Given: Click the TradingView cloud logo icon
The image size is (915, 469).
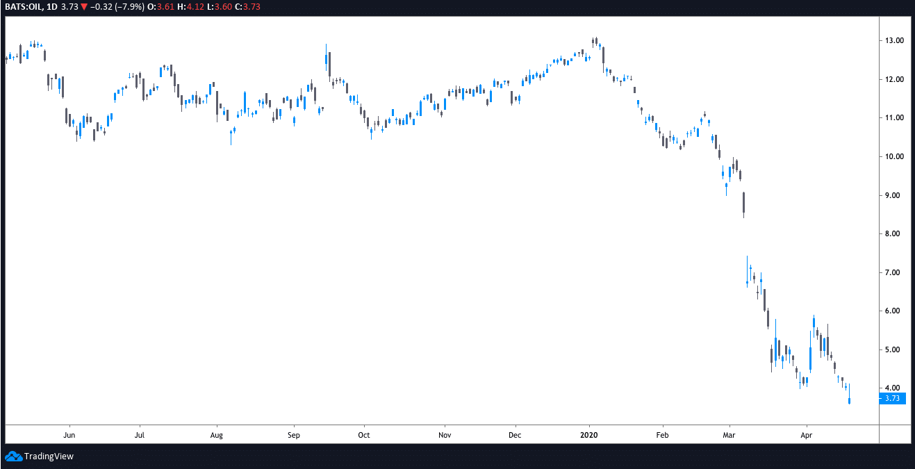Looking at the screenshot, I should click(13, 456).
